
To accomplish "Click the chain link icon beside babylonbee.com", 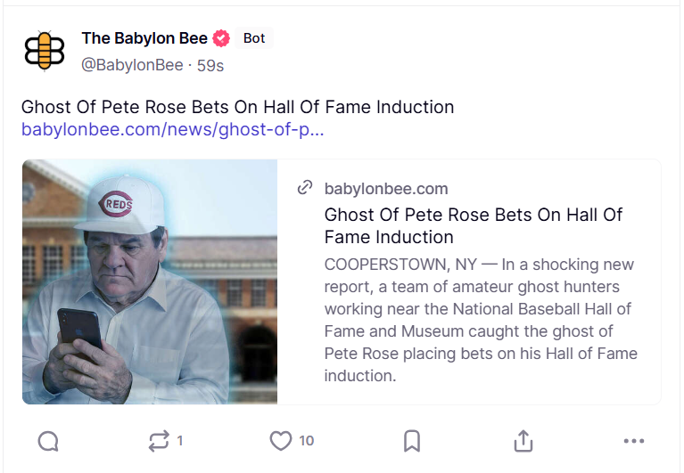I will [x=305, y=188].
